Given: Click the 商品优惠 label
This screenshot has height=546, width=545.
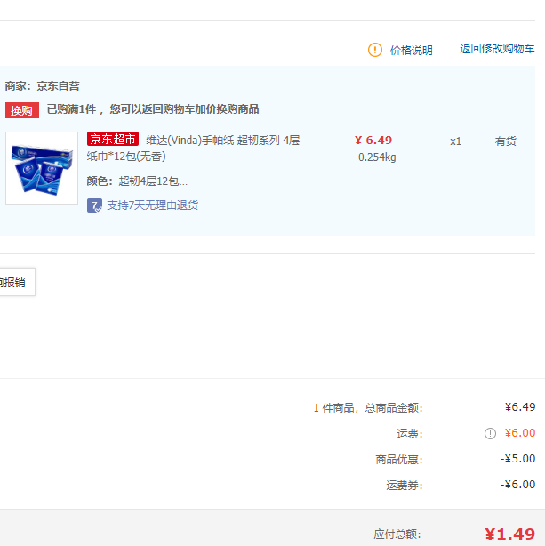Looking at the screenshot, I should (399, 459).
